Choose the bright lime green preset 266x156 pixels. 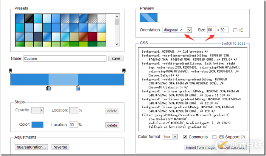tap(84, 44)
